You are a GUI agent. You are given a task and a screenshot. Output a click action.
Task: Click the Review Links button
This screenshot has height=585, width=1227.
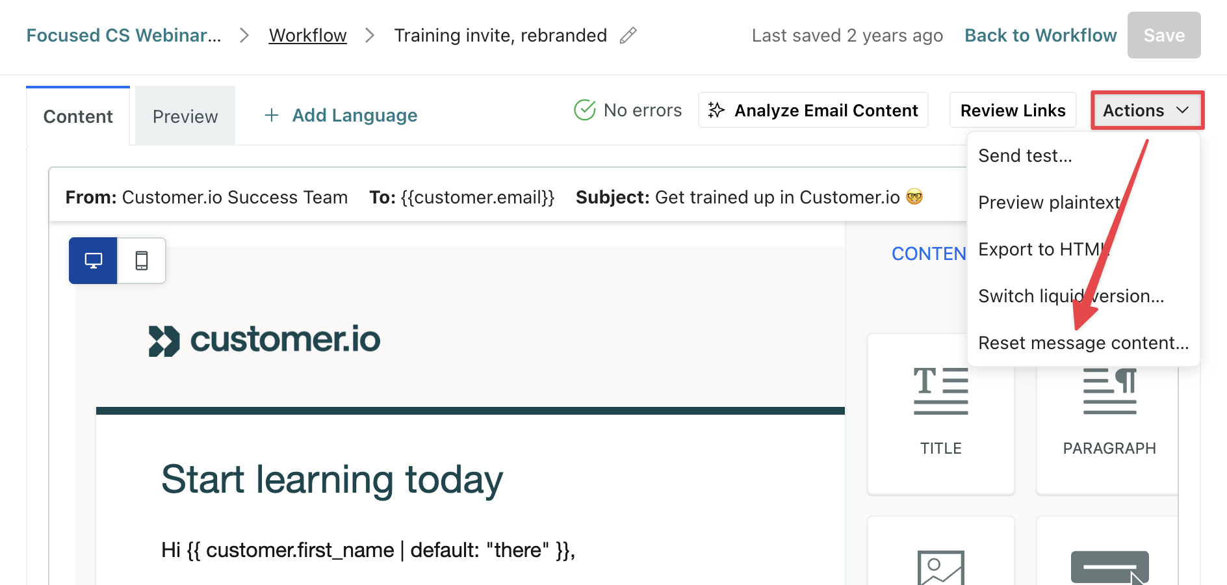[x=1012, y=110]
